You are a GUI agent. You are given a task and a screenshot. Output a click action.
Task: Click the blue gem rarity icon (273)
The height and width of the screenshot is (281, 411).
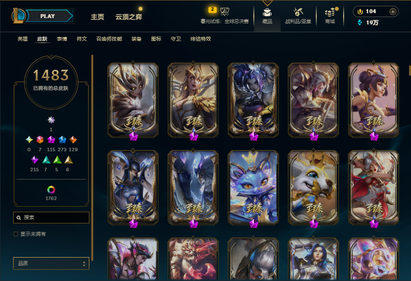[62, 140]
